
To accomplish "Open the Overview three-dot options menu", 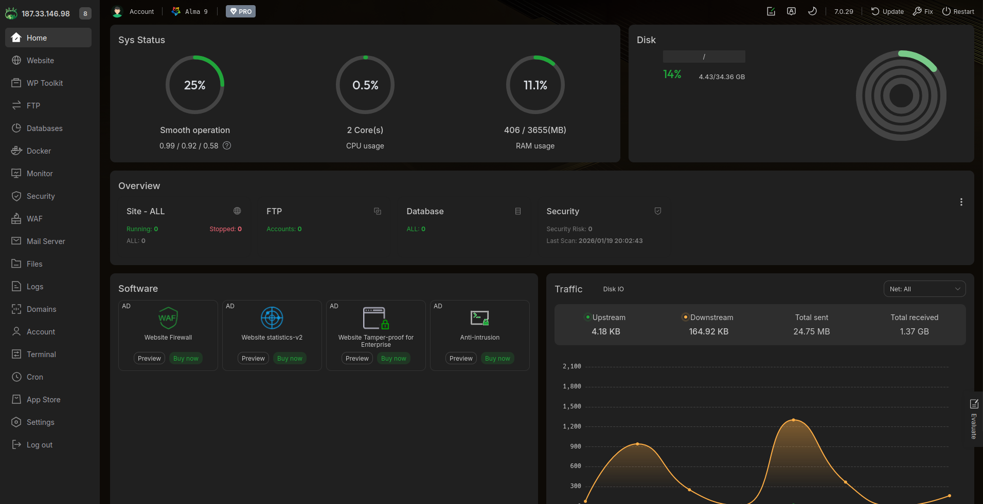I will pyautogui.click(x=961, y=202).
